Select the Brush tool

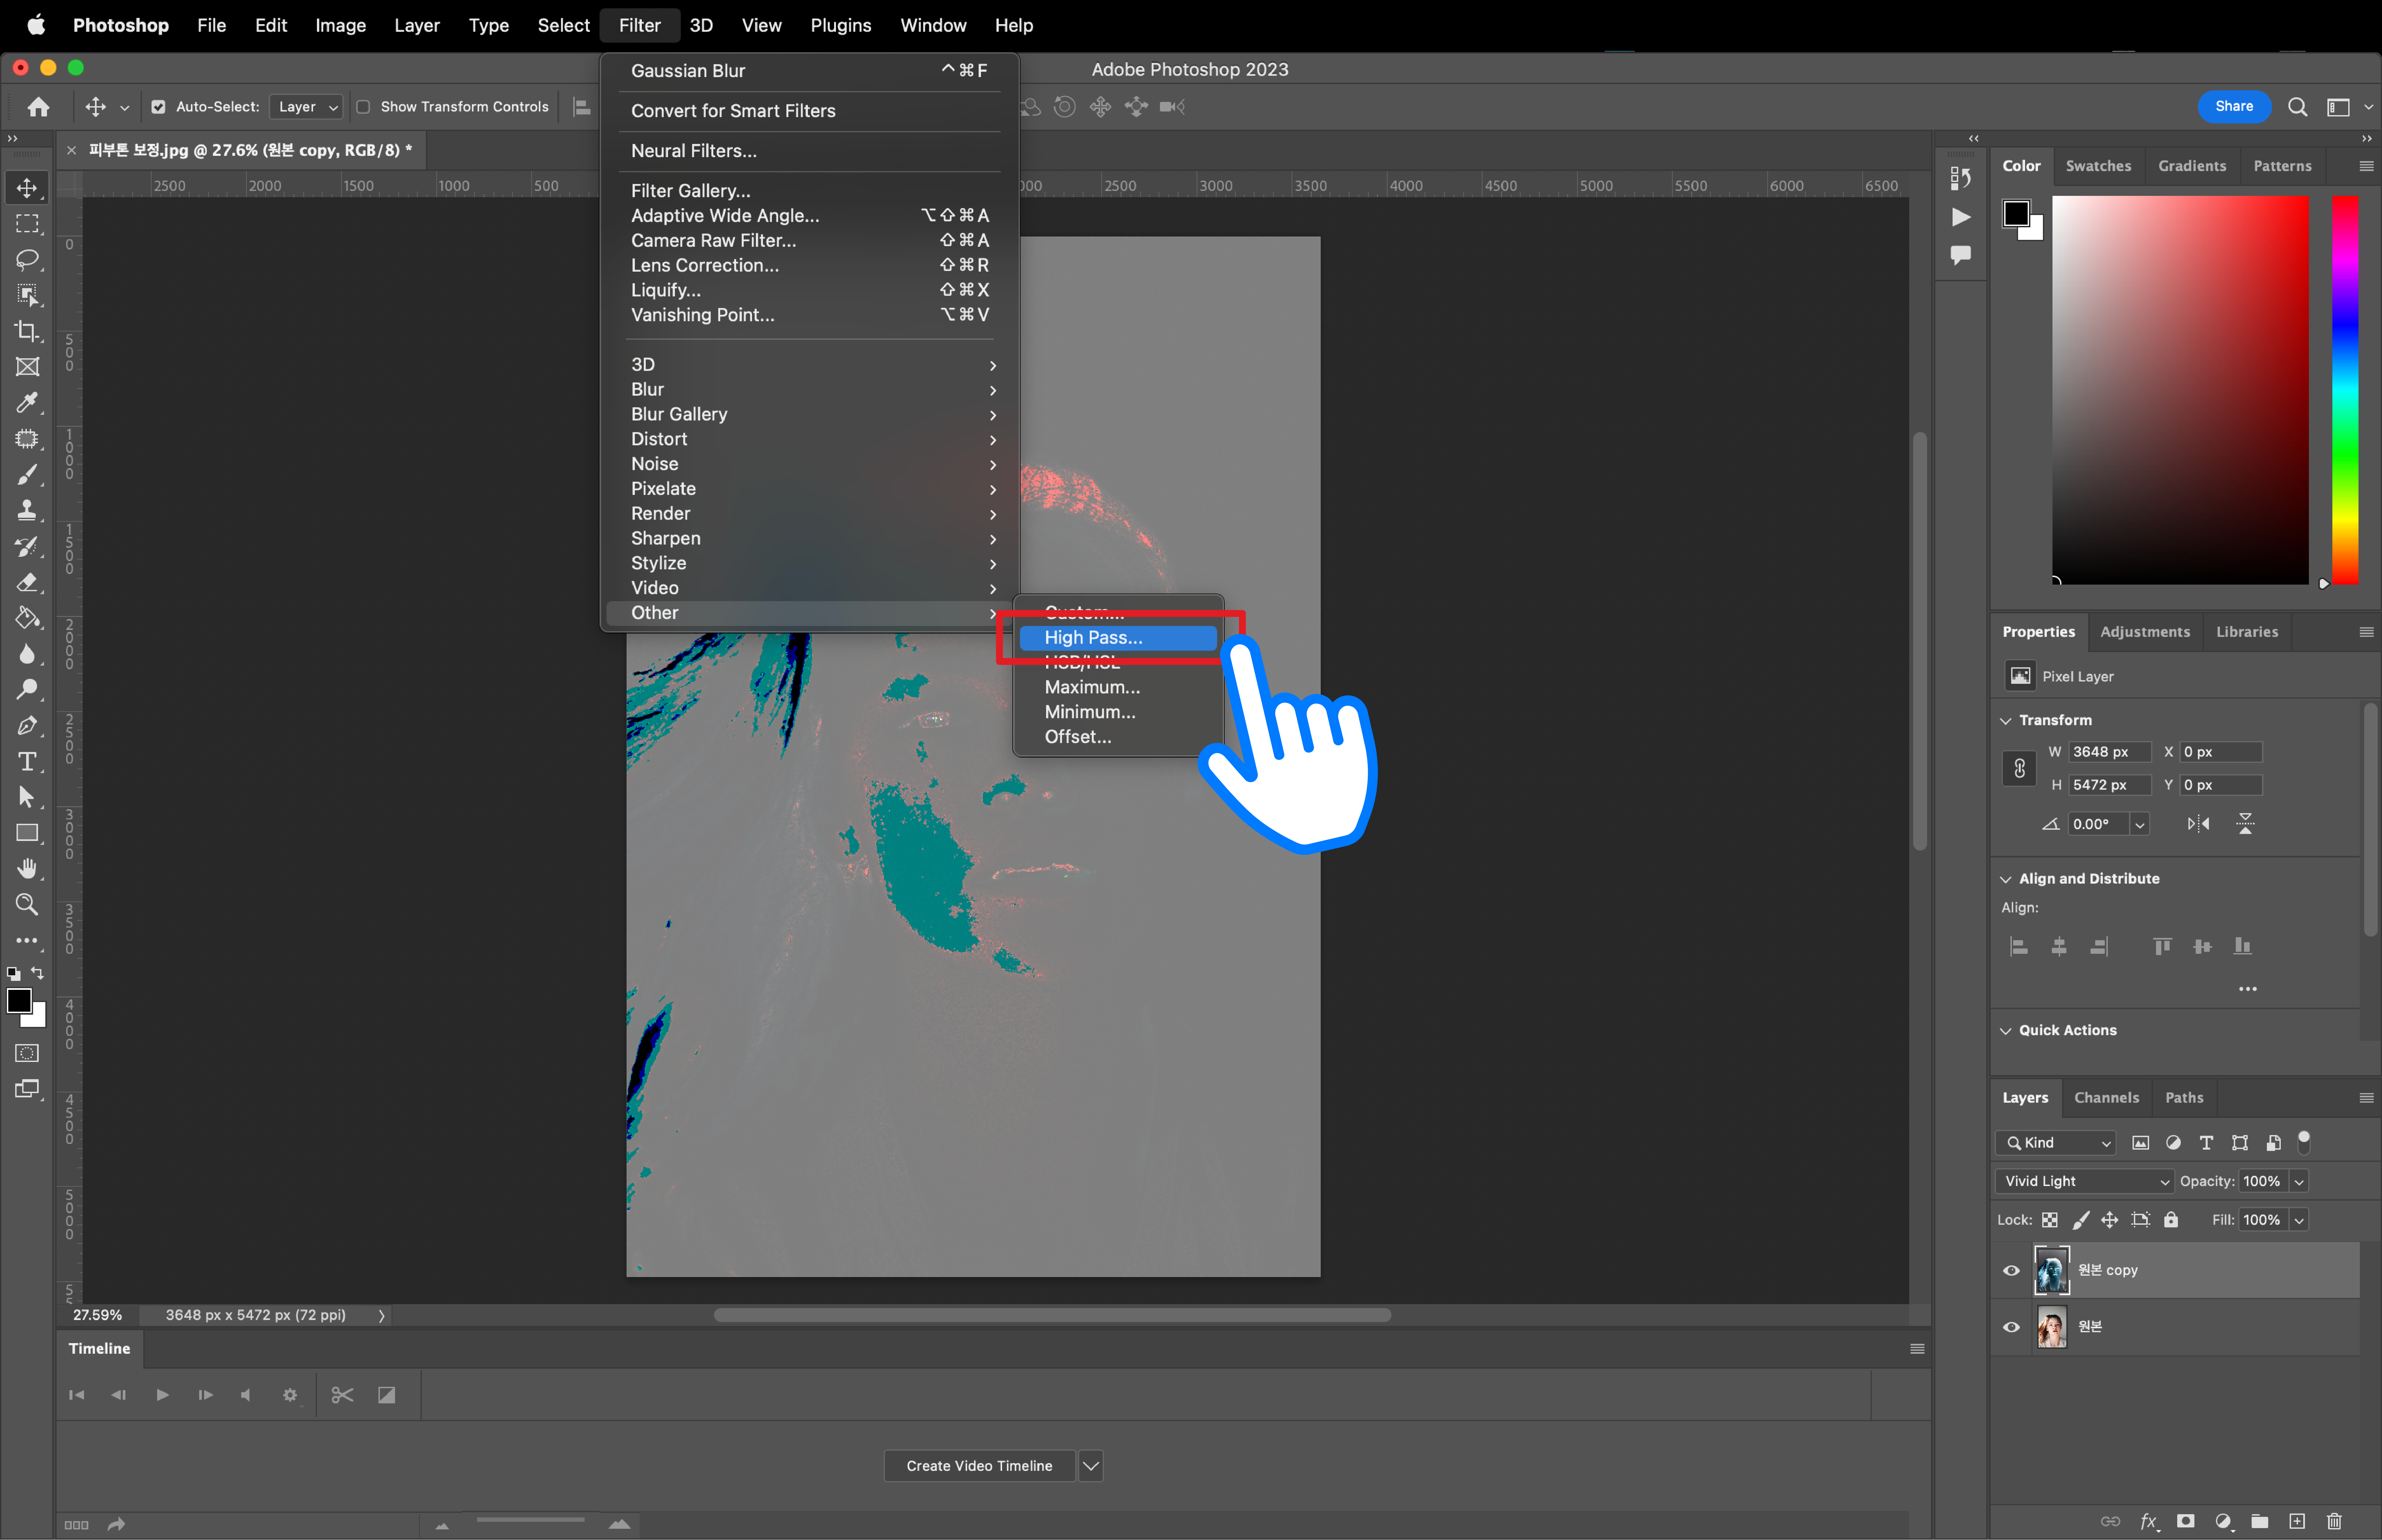pyautogui.click(x=27, y=475)
